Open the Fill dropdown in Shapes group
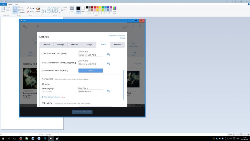250x141 pixels. [63, 10]
